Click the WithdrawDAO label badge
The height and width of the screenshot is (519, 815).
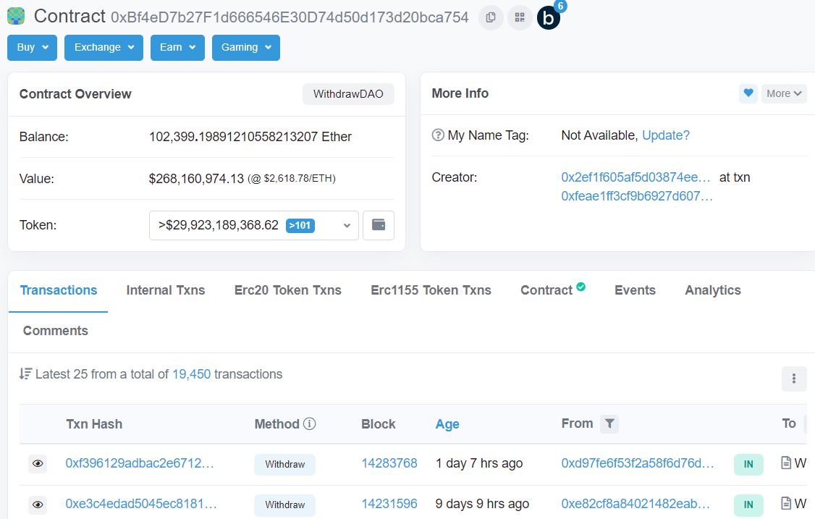(347, 94)
